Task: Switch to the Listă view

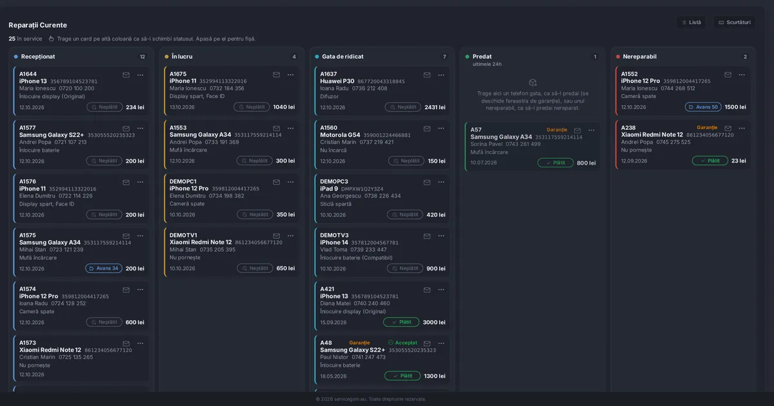Action: [x=691, y=23]
